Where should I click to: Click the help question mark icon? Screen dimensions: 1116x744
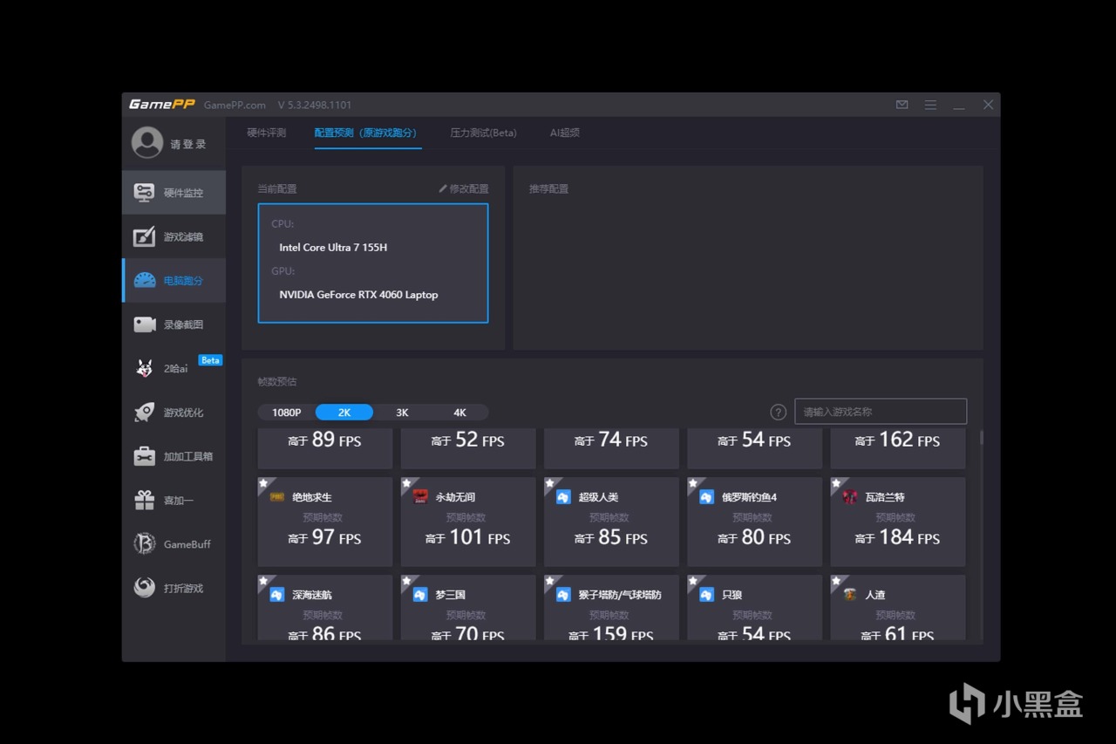point(779,412)
